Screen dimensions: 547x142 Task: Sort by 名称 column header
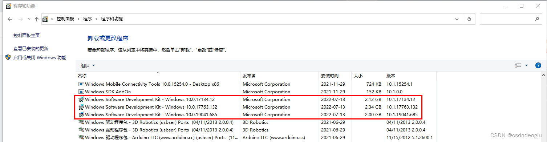point(158,76)
